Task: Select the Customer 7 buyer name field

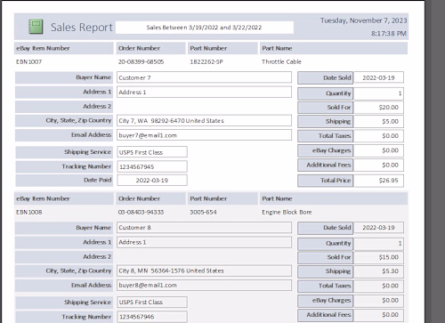Action: [x=204, y=77]
